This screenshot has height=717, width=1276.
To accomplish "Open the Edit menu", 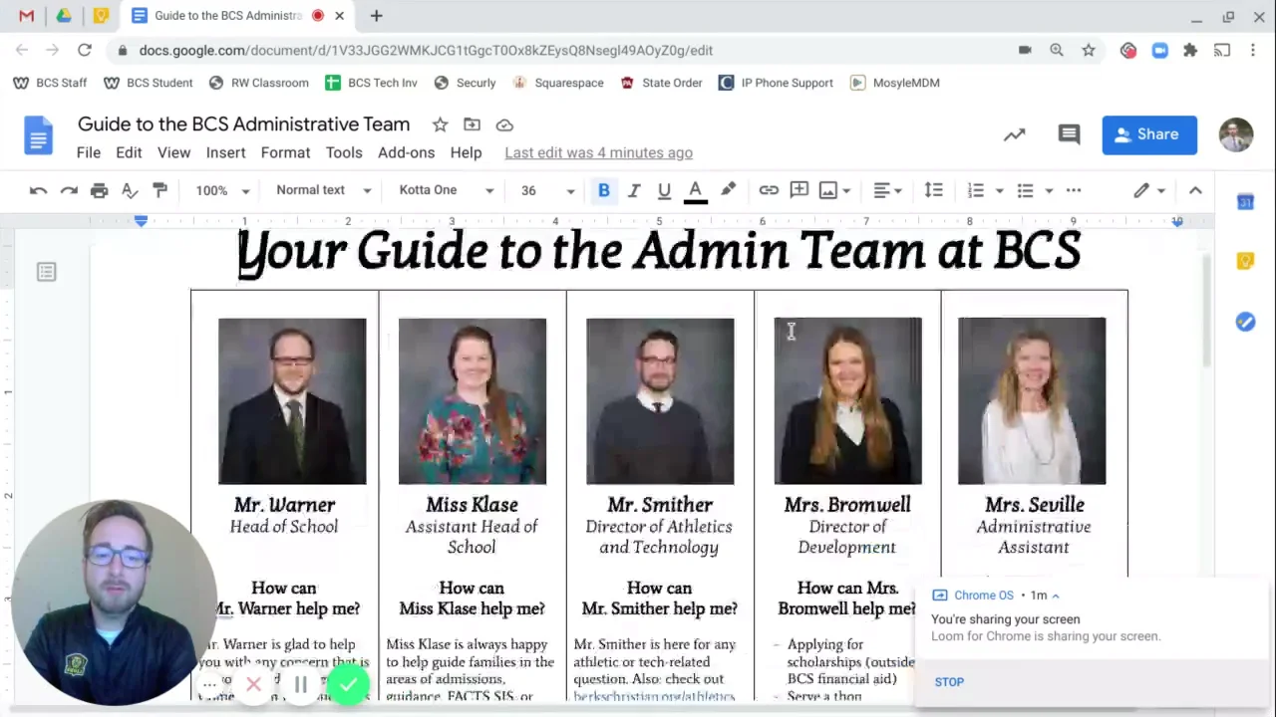I will coord(129,152).
